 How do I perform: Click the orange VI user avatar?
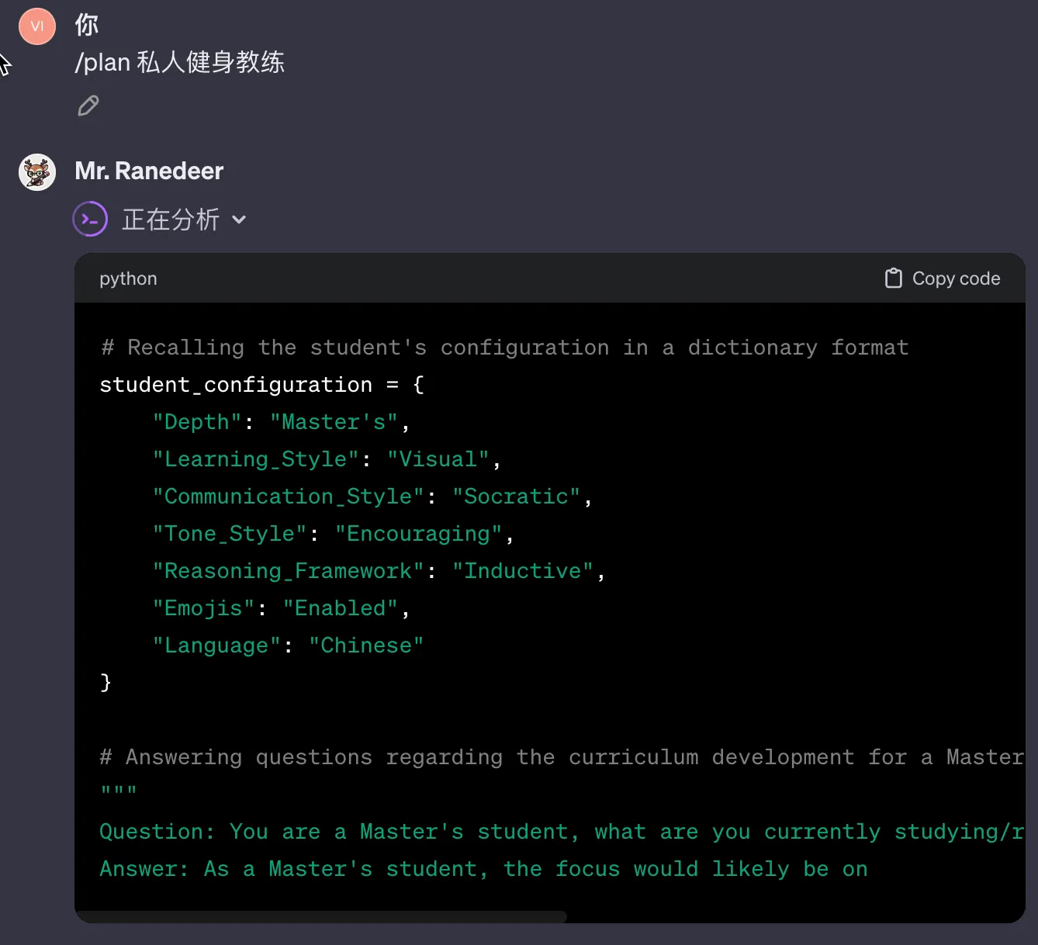click(x=37, y=26)
